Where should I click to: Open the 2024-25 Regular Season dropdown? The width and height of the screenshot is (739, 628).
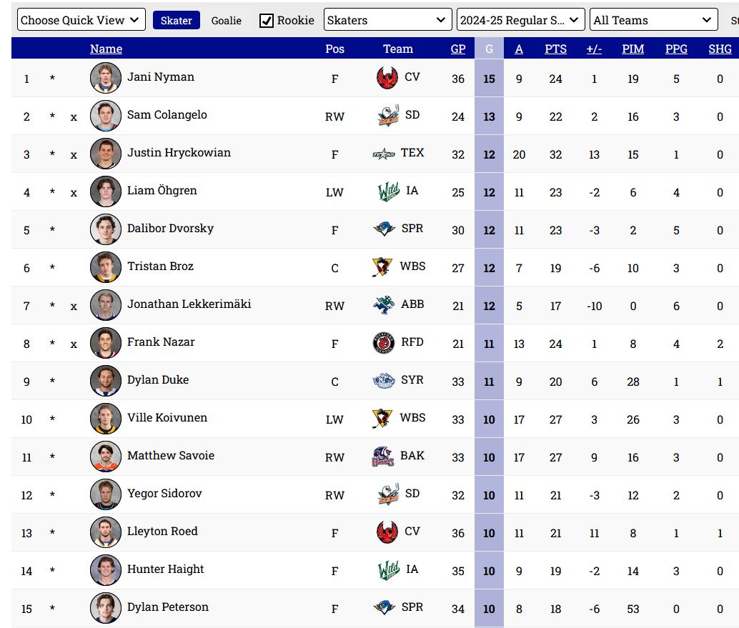pos(520,20)
